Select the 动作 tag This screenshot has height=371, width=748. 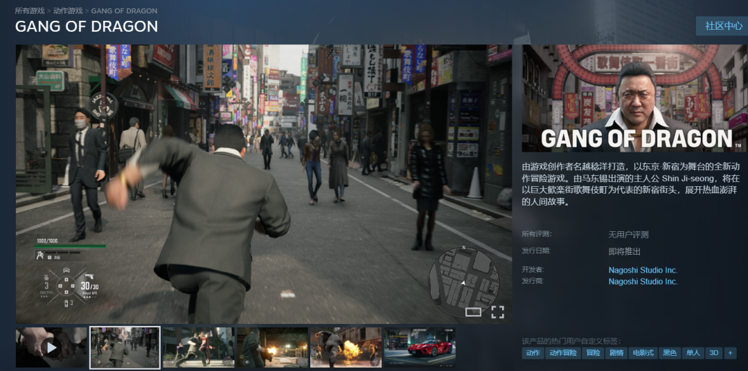coord(533,353)
